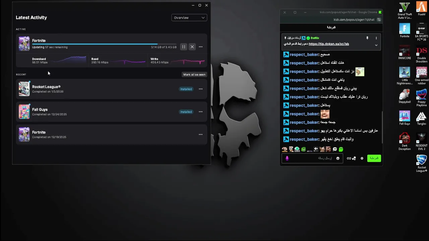Open Fortnite desktop shortcut
Image resolution: width=429 pixels, height=241 pixels.
405,31
